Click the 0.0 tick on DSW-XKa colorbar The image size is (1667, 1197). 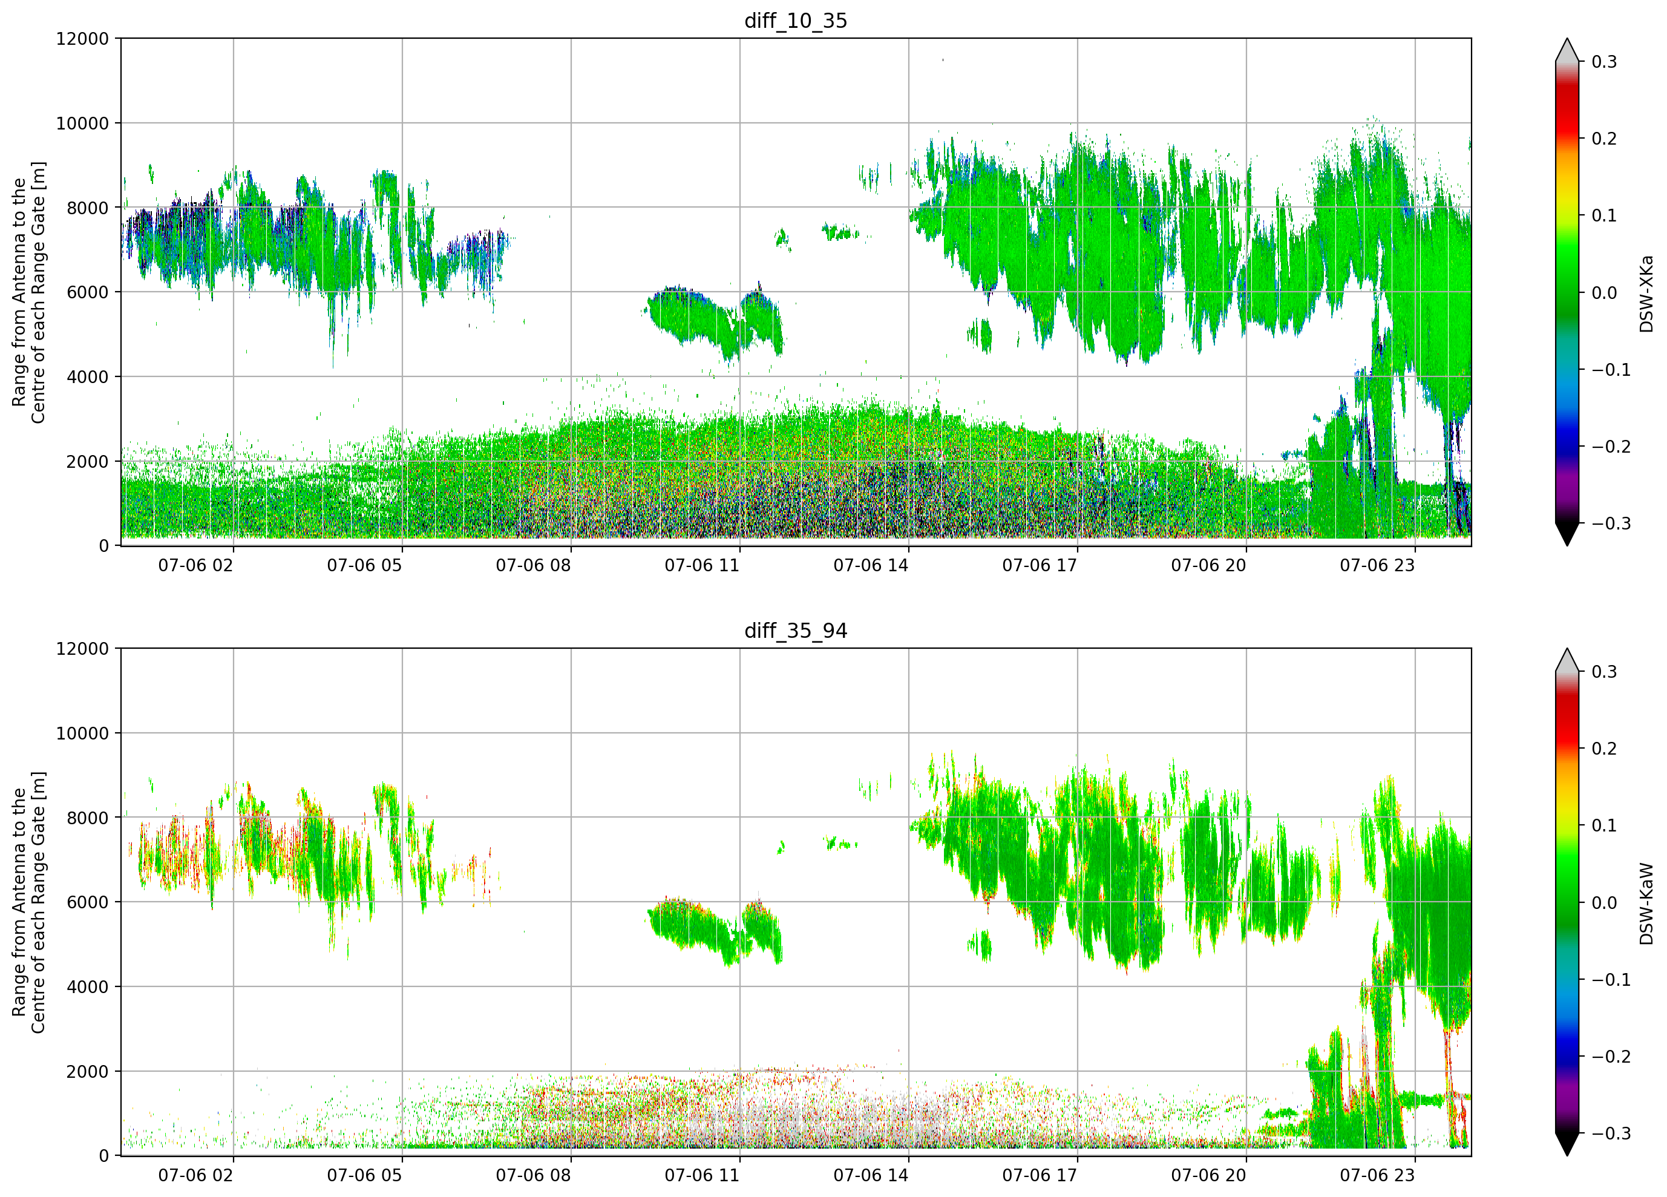(1605, 293)
